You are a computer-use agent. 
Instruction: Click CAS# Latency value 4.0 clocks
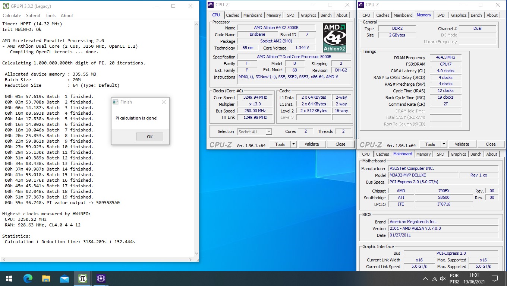click(445, 71)
